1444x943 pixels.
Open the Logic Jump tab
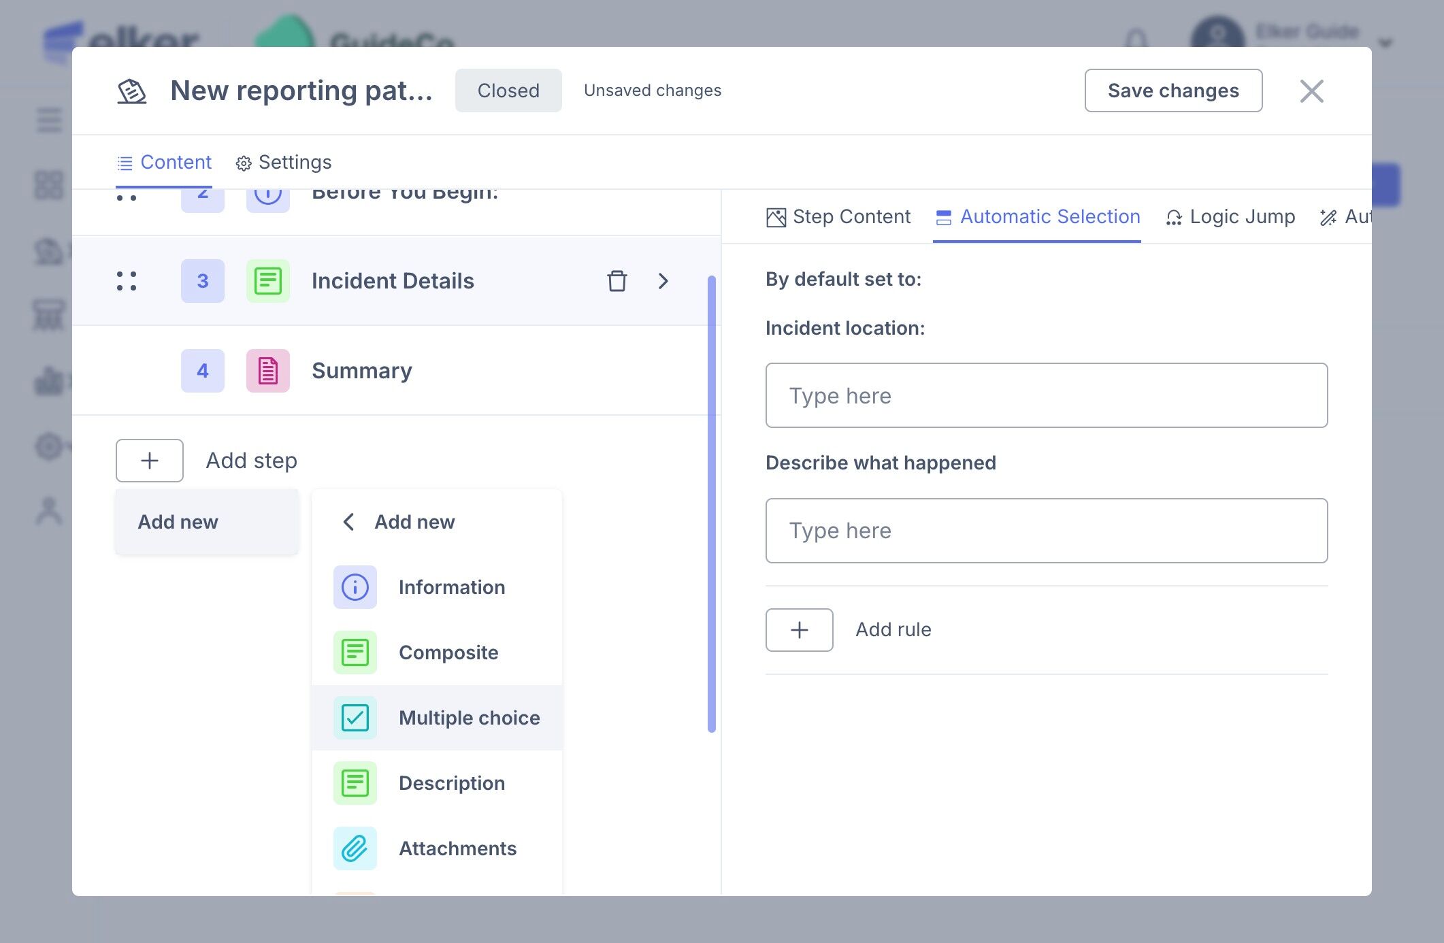pos(1230,217)
